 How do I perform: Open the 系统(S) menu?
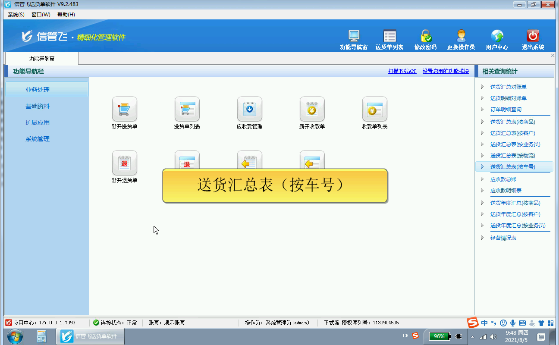(16, 15)
